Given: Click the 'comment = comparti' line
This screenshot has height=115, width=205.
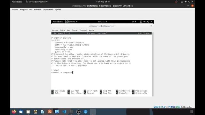Looking at the screenshot, I should (x=62, y=73).
